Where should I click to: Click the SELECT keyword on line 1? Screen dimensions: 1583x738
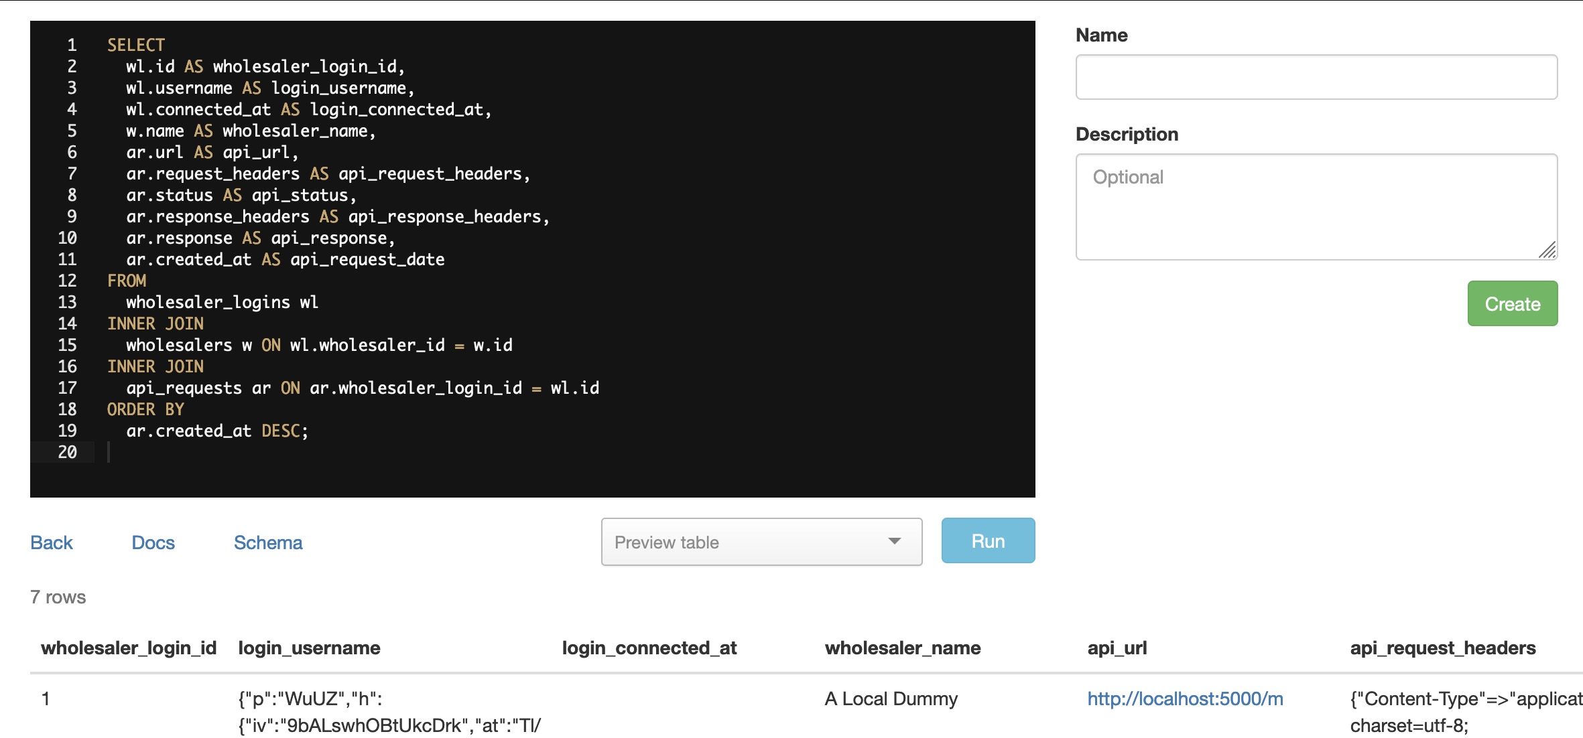[136, 46]
